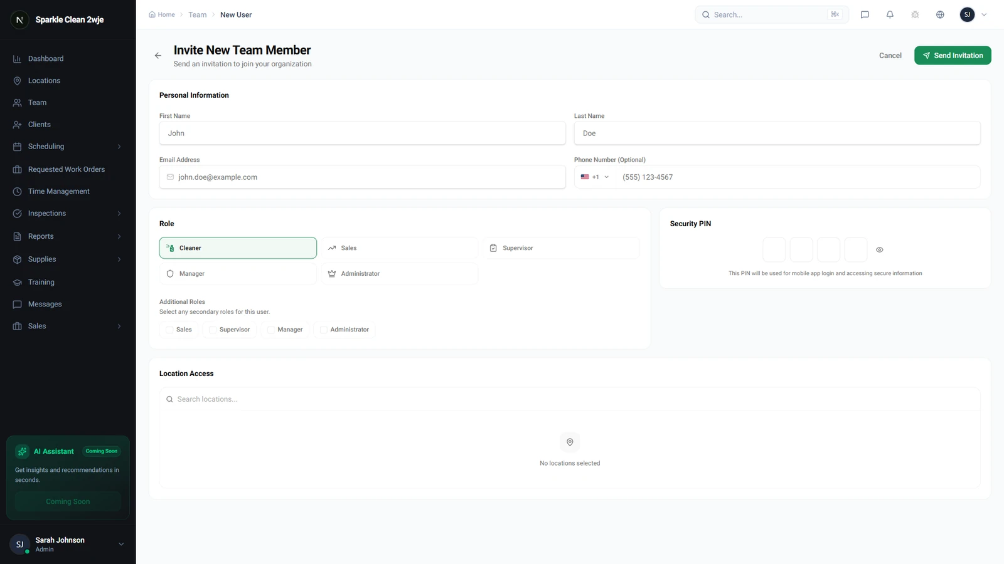Click the Team people icon in sidebar
This screenshot has height=564, width=1004.
tap(17, 103)
